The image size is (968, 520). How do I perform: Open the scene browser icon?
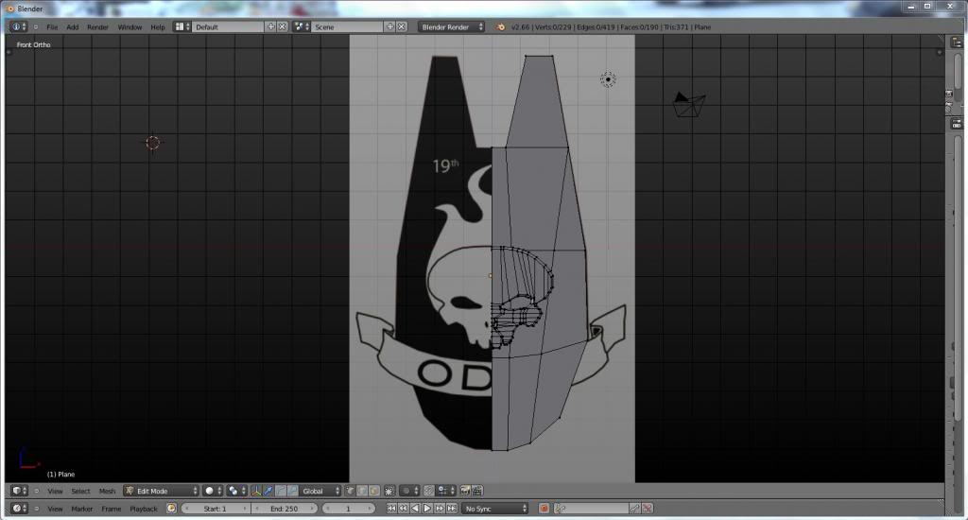tap(302, 27)
